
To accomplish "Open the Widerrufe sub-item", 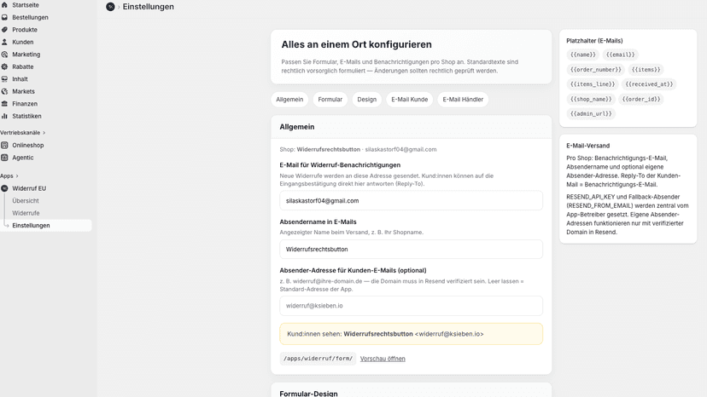I will pyautogui.click(x=26, y=213).
